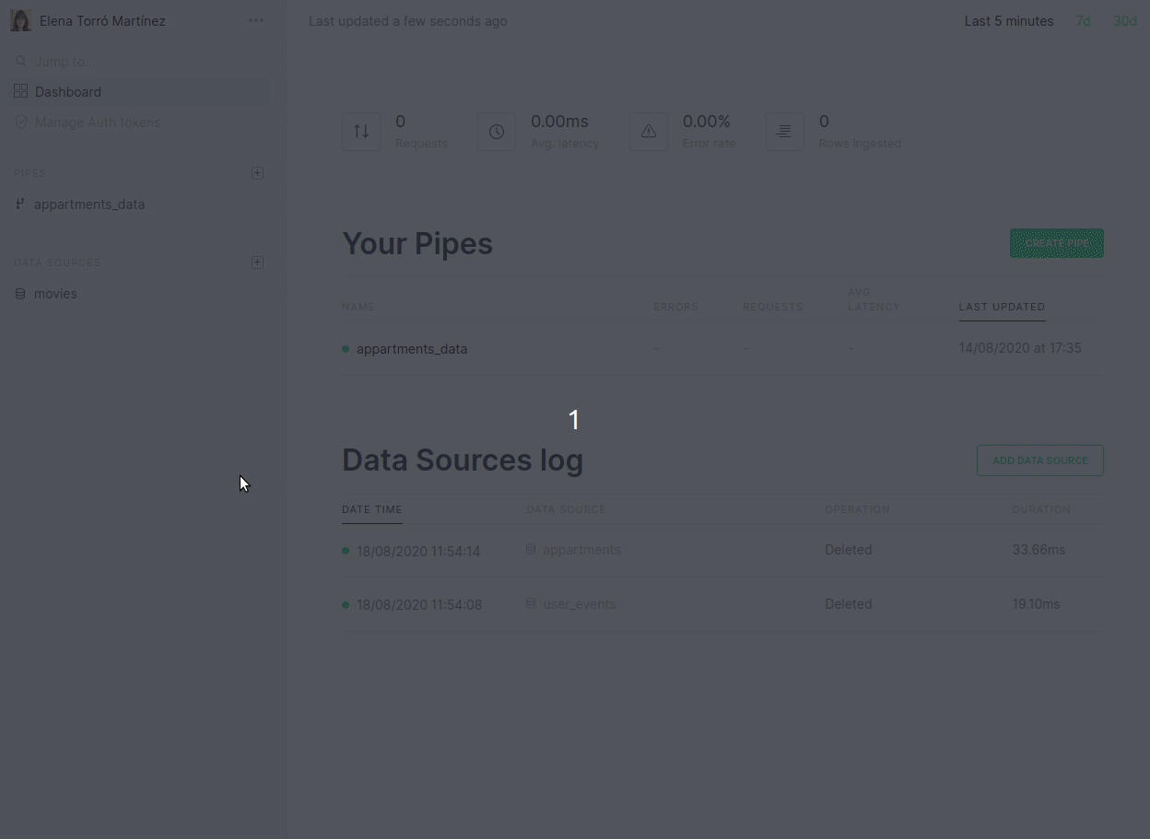Open Manage Auth tokens
1150x839 pixels.
tap(97, 122)
